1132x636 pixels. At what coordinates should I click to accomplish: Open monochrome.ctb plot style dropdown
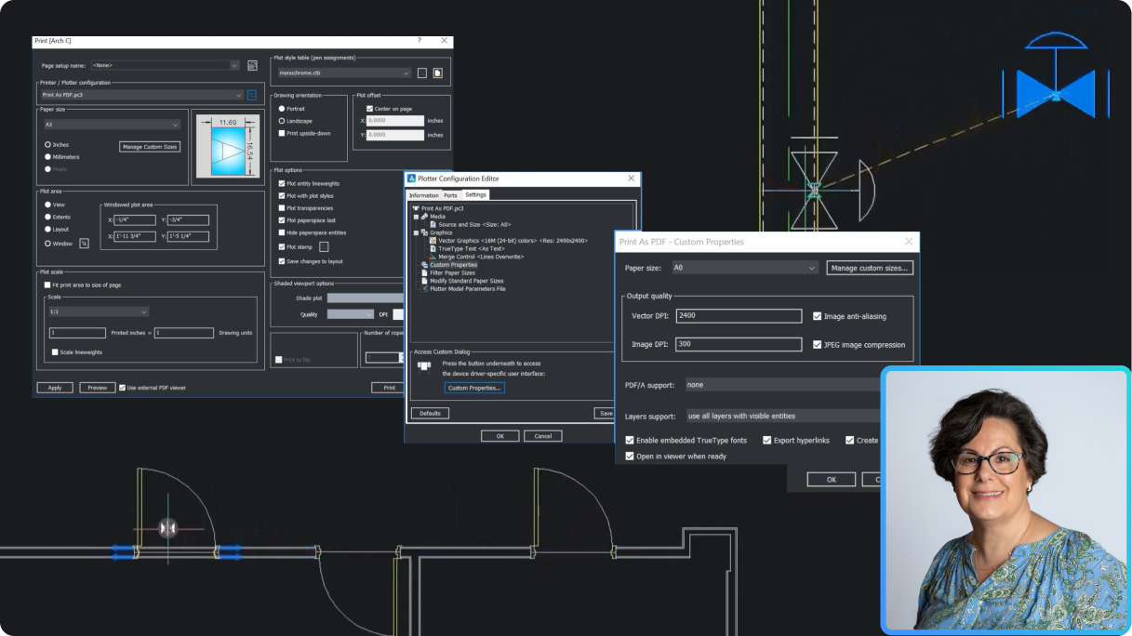click(x=343, y=73)
